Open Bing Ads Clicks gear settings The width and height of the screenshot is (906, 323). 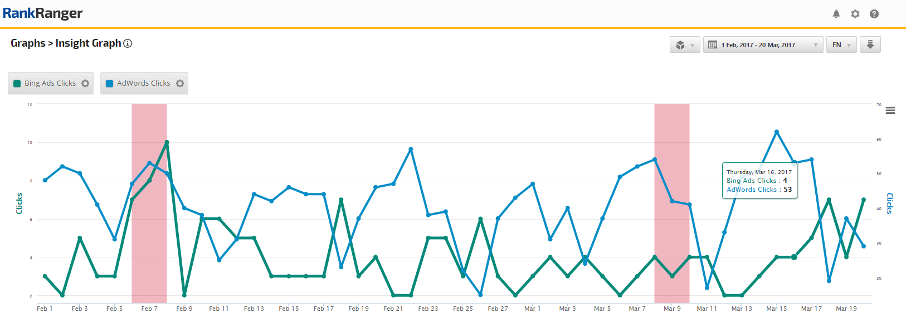pos(85,83)
